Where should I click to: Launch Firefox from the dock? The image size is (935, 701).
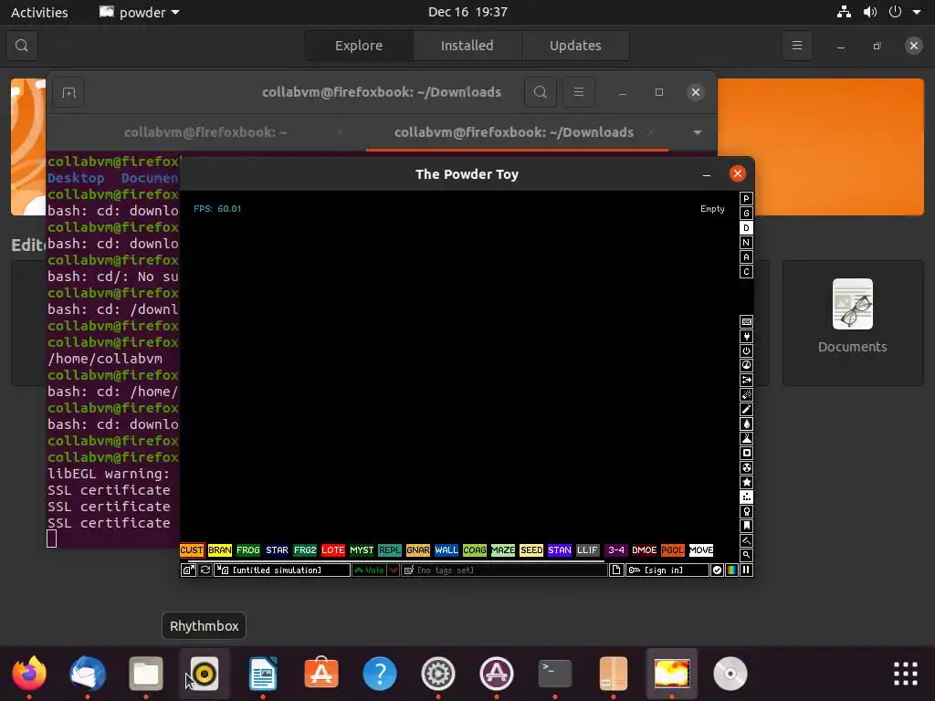[x=28, y=674]
